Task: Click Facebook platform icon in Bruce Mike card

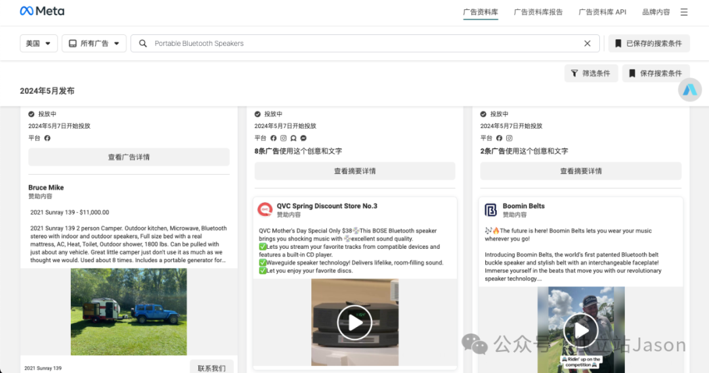Action: pos(47,138)
